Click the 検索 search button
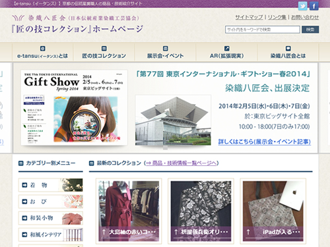Viewport: 330px width, 247px height. [x=310, y=30]
